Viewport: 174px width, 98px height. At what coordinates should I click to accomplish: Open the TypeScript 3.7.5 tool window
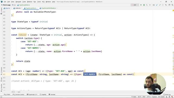[x=32, y=94]
